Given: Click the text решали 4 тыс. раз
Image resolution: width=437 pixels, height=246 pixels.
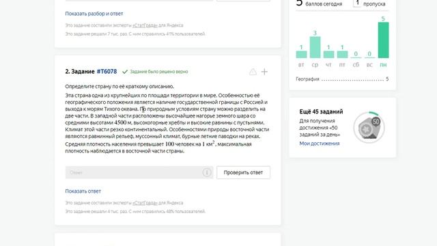Looking at the screenshot, I should tap(111, 212).
